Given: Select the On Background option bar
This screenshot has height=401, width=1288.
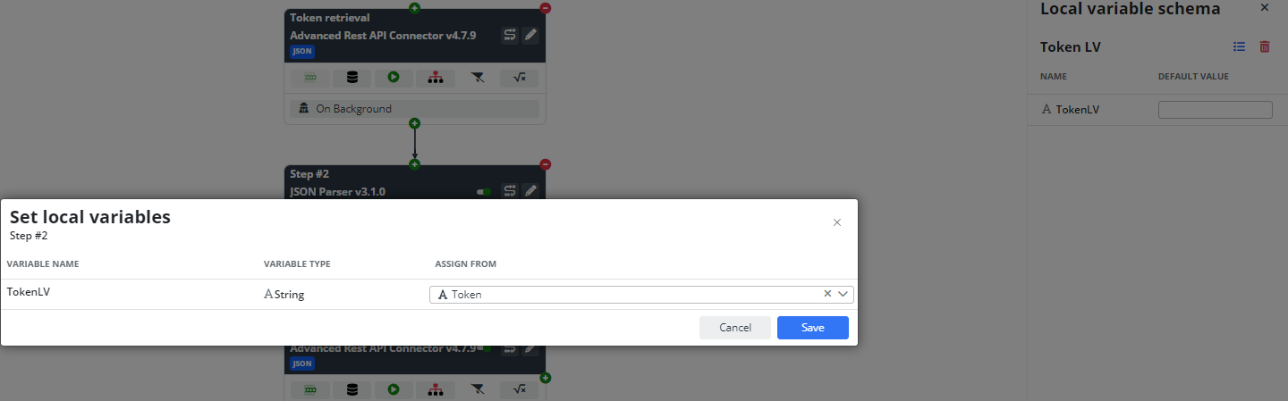Looking at the screenshot, I should [x=414, y=109].
